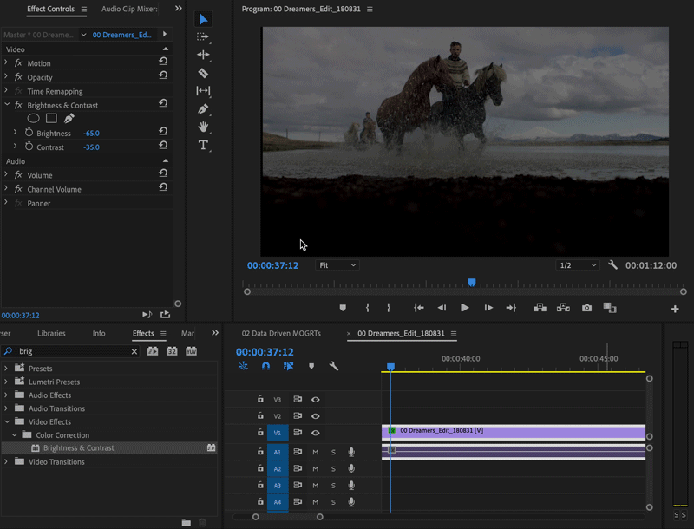Screen dimensions: 694x529
Task: Expand the Lumetri Presets folder
Action: pos(7,382)
